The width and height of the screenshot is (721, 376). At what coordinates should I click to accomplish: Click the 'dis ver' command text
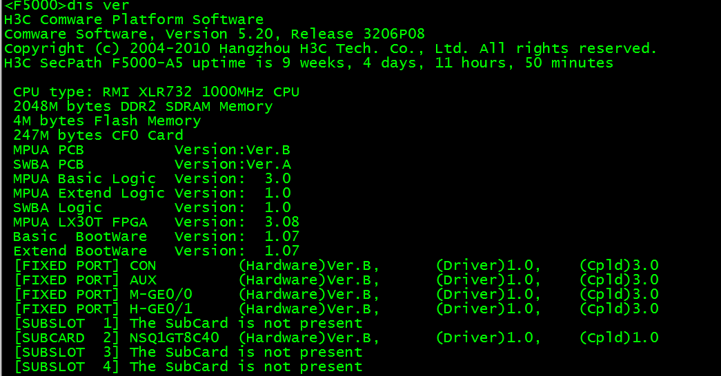pos(98,6)
